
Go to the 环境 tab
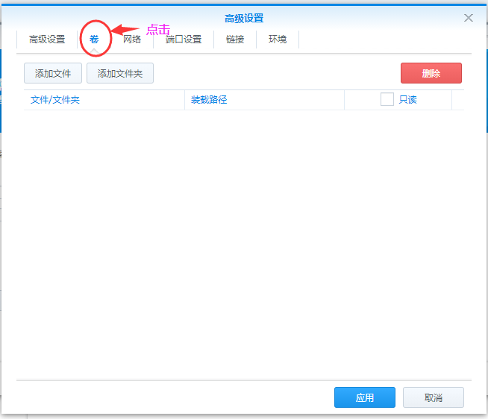pos(278,40)
